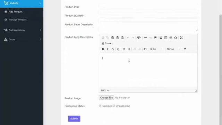
Task: Click the Errors warning triangle icon
Action: pos(6,39)
